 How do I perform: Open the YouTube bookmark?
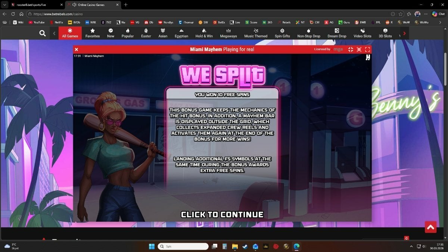(x=36, y=22)
